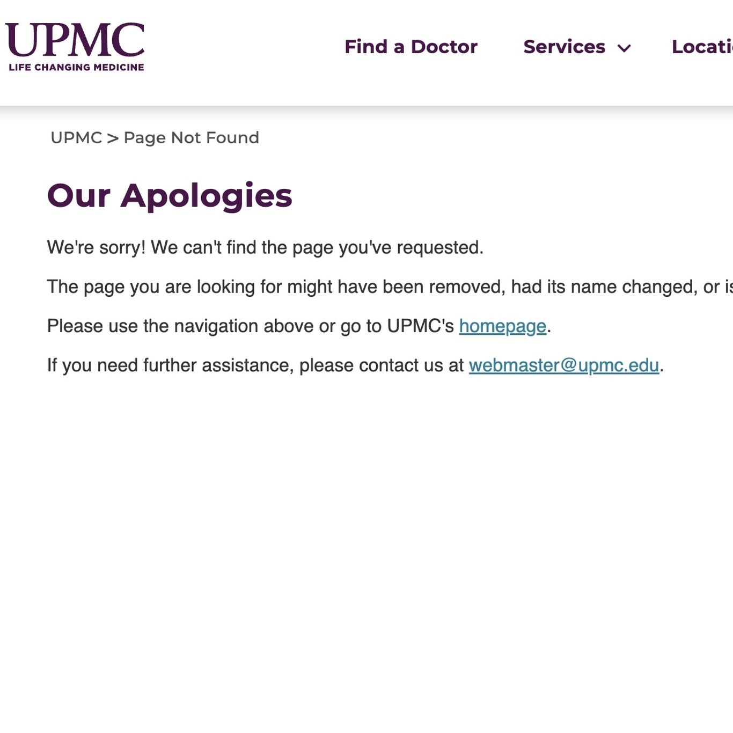Click the Life Changing Medicine tagline
The width and height of the screenshot is (733, 733).
76,67
